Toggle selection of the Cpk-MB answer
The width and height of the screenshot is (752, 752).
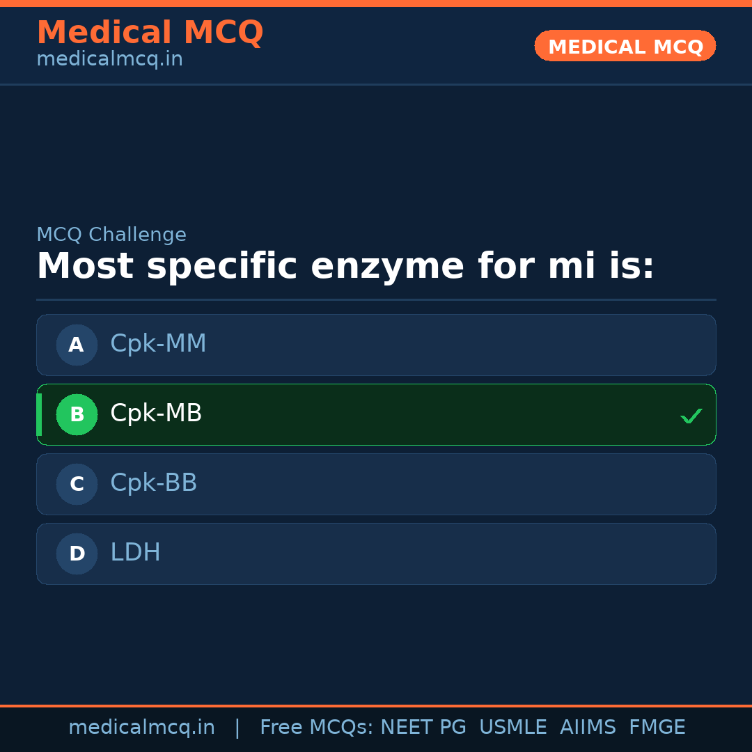(376, 414)
